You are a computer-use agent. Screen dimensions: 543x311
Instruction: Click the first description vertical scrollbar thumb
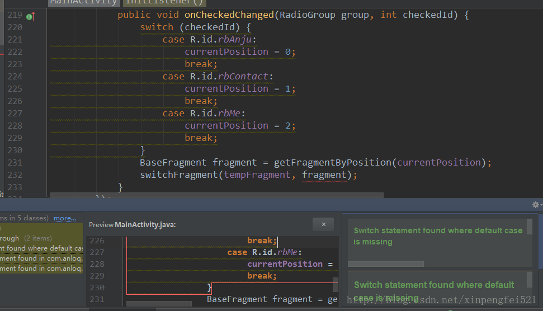(529, 227)
